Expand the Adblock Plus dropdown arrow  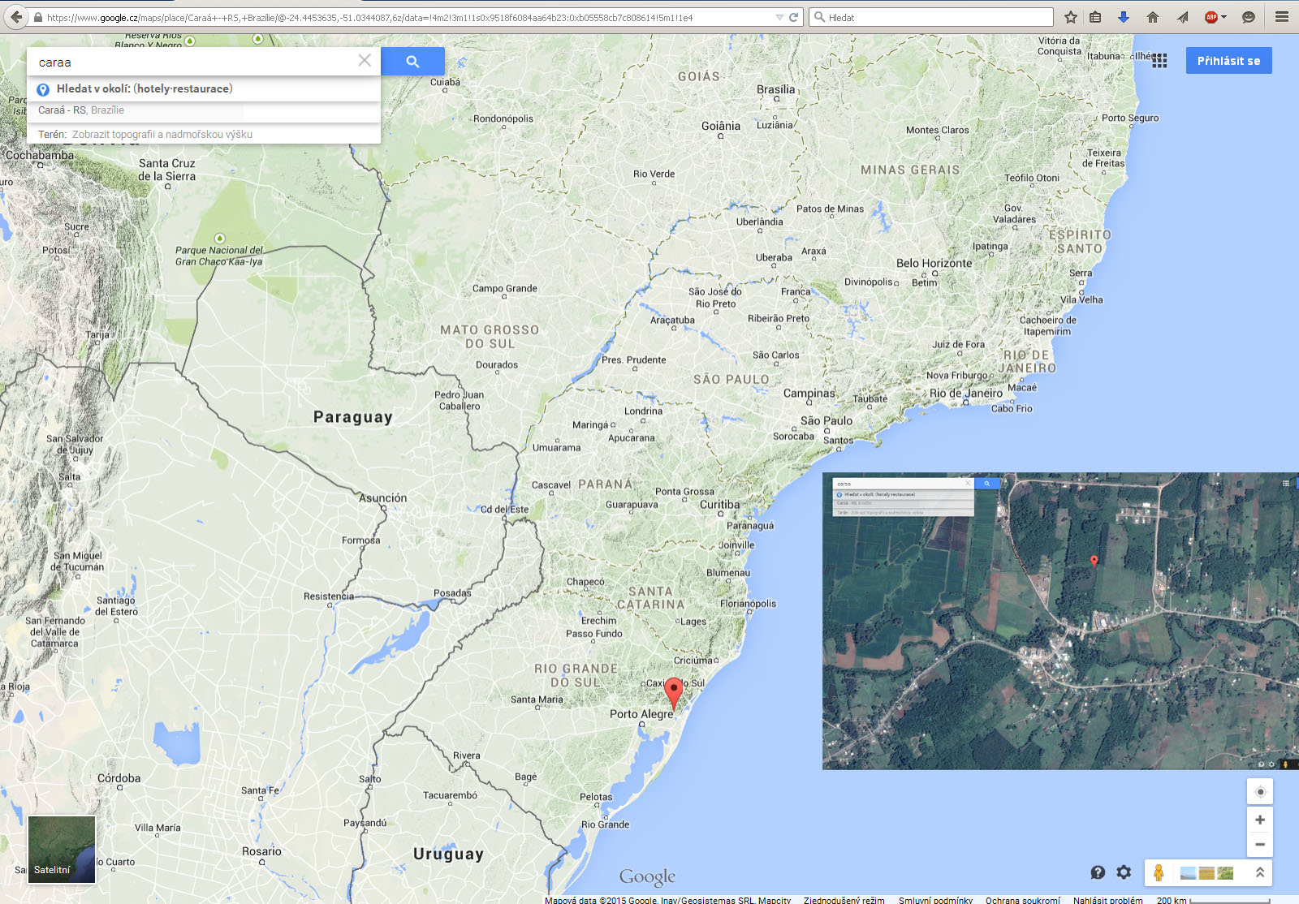click(1223, 17)
